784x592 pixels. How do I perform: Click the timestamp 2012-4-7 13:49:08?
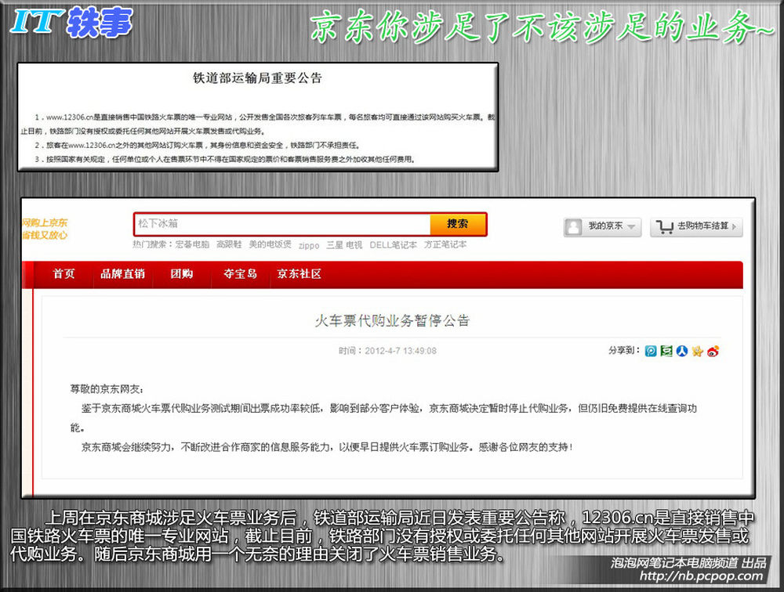click(x=401, y=351)
